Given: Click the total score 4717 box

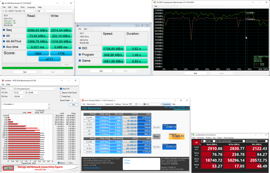Looking at the screenshot, I should [x=50, y=59].
